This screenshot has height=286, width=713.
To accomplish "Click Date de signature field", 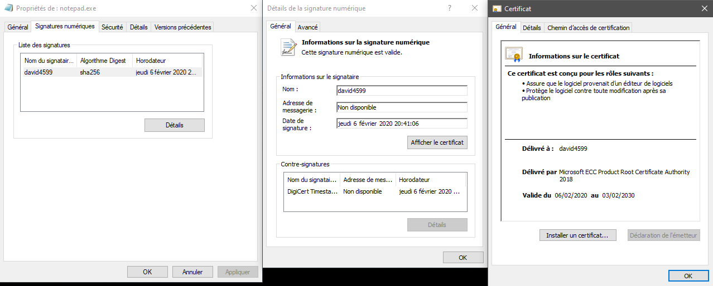I will 402,124.
